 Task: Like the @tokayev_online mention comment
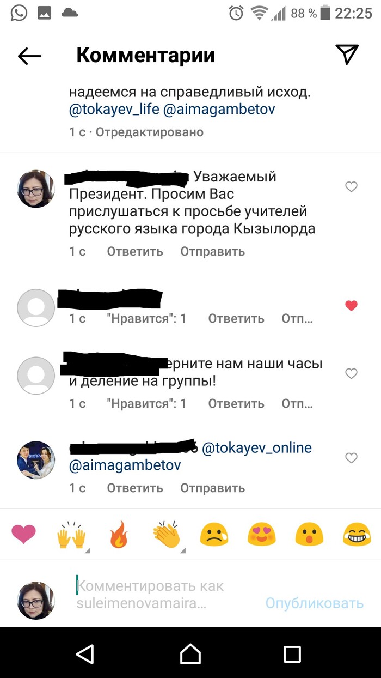coord(352,458)
